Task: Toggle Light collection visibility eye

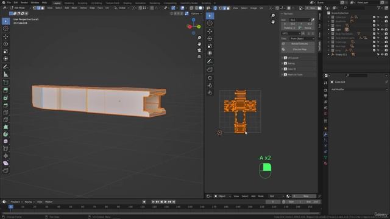Action: (x=382, y=30)
